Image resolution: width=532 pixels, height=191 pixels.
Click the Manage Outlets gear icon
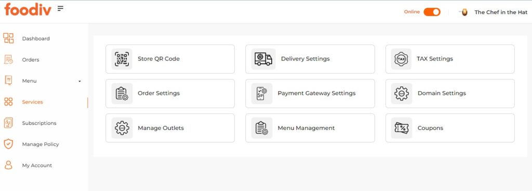[122, 128]
